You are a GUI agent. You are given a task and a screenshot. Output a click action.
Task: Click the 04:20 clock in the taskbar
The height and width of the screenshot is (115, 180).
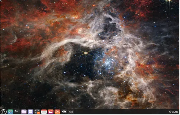[174, 112]
